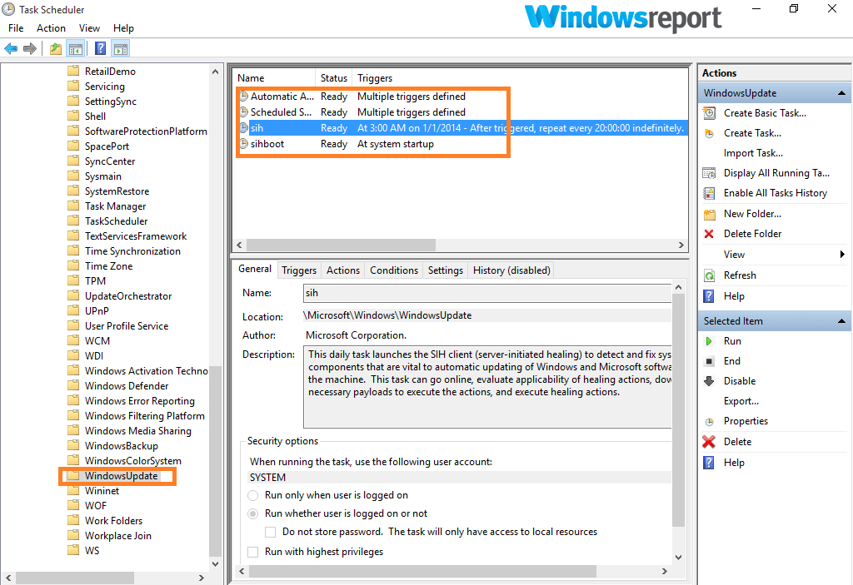The image size is (853, 585).
Task: Click the details pane vertical scrollbar thumb
Action: click(x=678, y=410)
